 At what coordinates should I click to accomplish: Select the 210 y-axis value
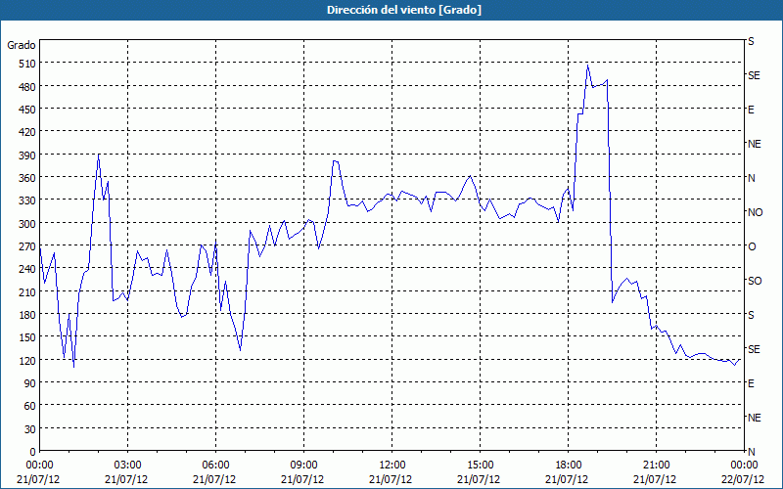pyautogui.click(x=26, y=292)
